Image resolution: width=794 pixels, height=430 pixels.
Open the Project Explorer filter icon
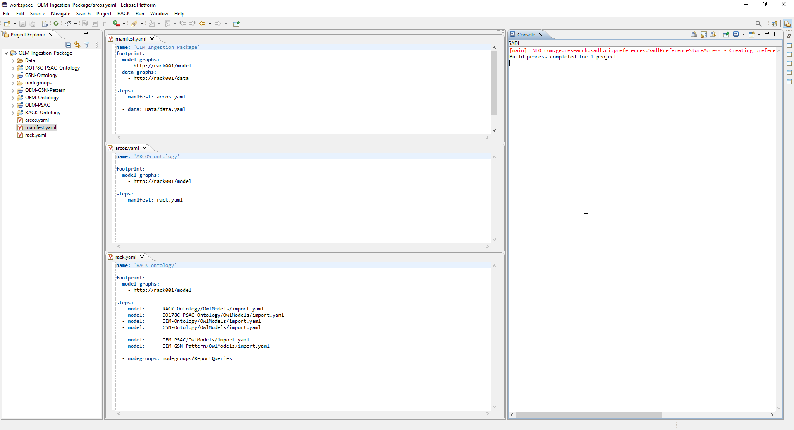click(x=87, y=45)
